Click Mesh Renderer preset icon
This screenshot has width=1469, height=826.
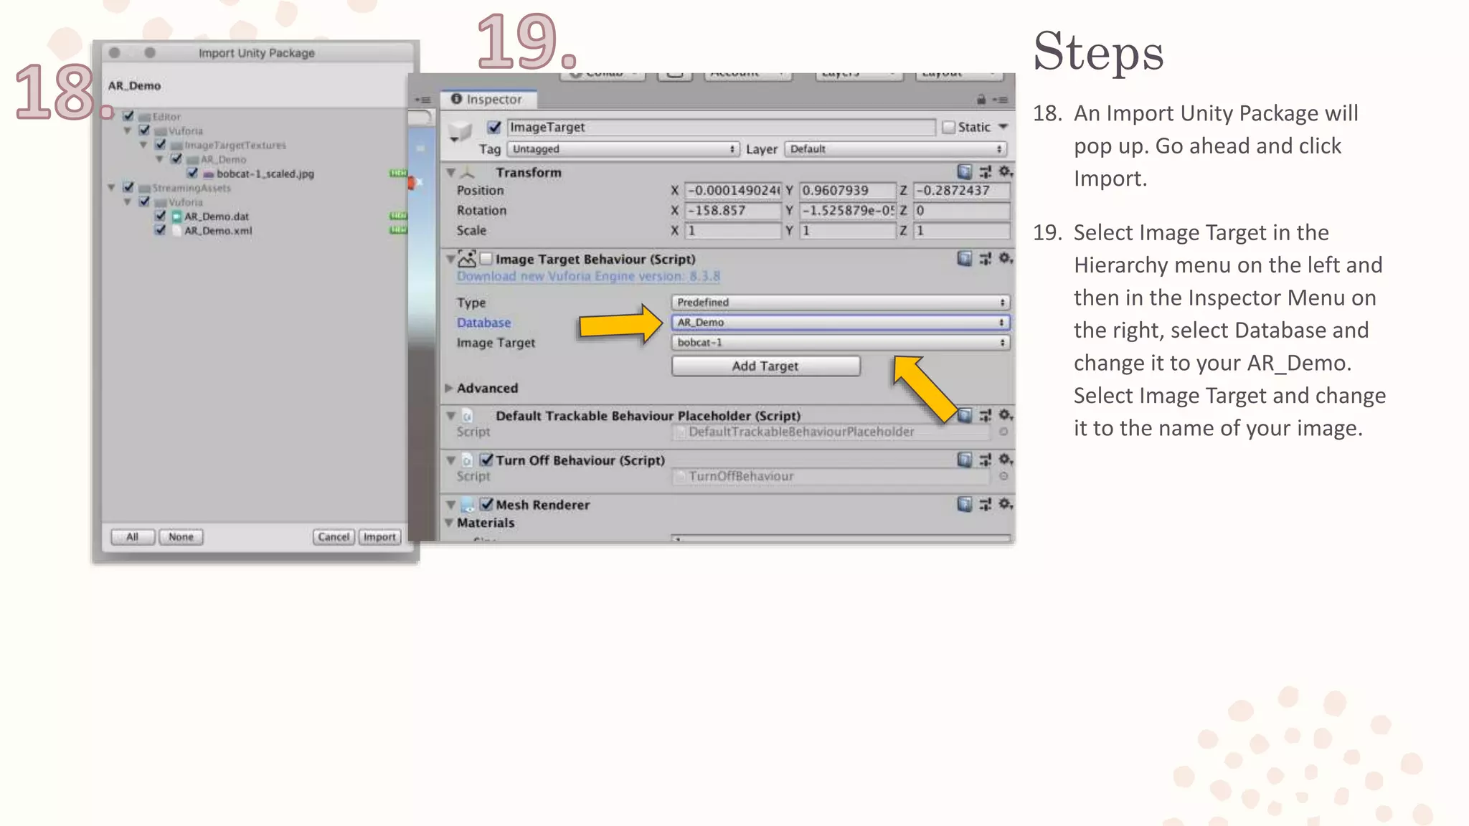(x=985, y=504)
